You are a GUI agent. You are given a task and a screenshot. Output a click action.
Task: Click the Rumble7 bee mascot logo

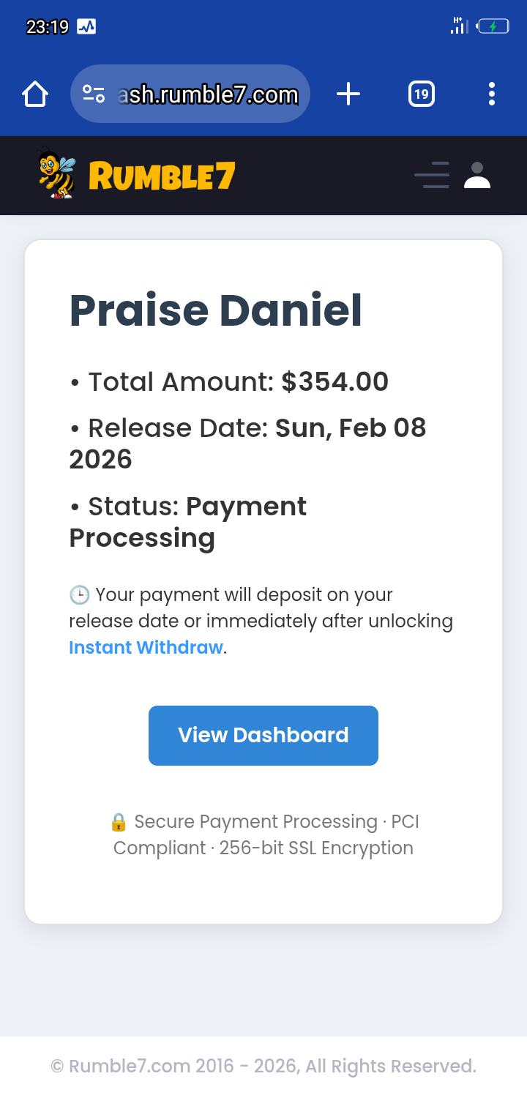click(x=56, y=175)
